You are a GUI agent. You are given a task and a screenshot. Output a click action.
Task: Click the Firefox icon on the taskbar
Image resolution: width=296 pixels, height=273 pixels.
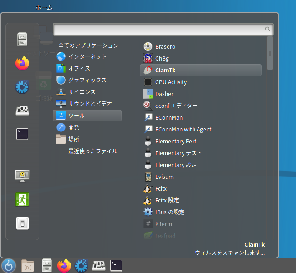point(64,266)
